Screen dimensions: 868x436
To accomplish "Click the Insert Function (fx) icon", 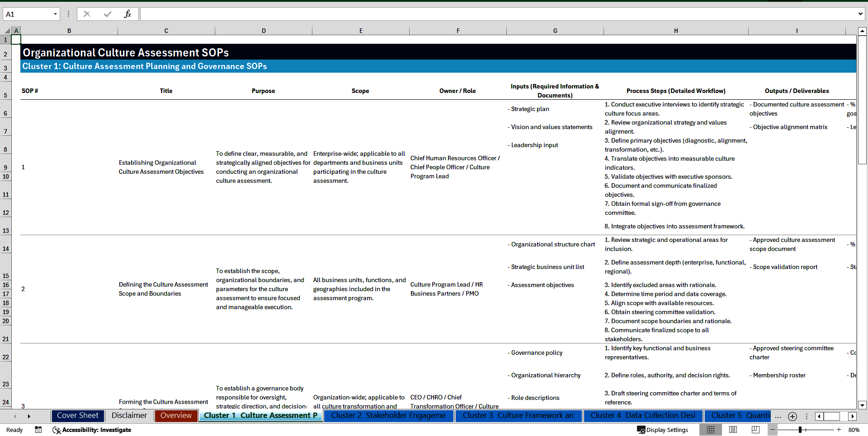I will pyautogui.click(x=128, y=14).
